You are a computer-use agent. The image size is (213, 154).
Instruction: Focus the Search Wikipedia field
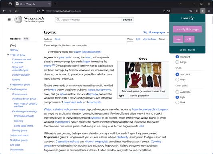[88, 19]
